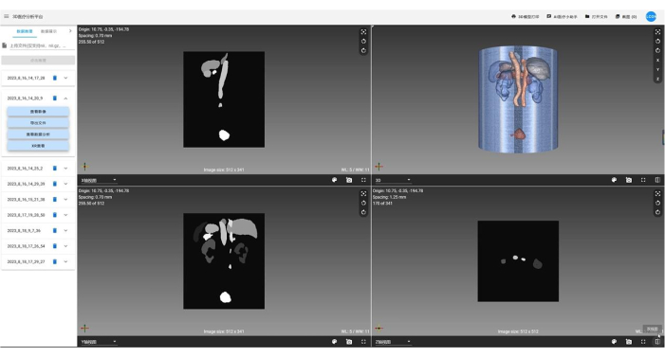Image resolution: width=665 pixels, height=357 pixels.
Task: Expand the 2023_8_16_14_25_2 record
Action: 65,169
